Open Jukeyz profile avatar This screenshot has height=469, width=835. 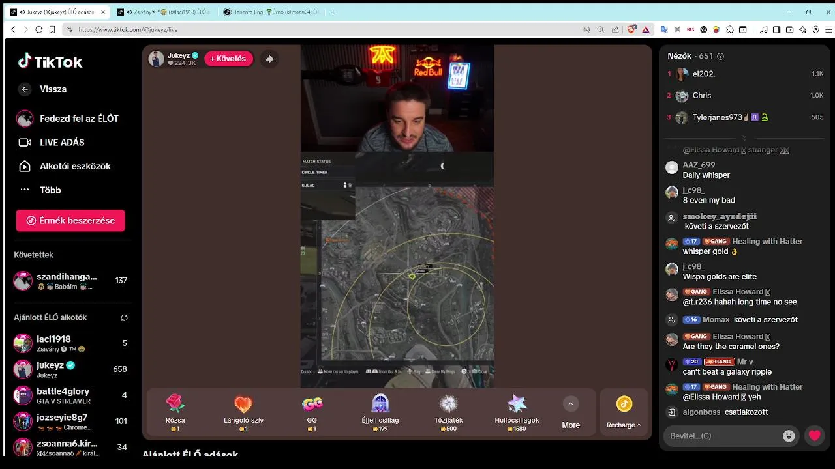point(156,59)
